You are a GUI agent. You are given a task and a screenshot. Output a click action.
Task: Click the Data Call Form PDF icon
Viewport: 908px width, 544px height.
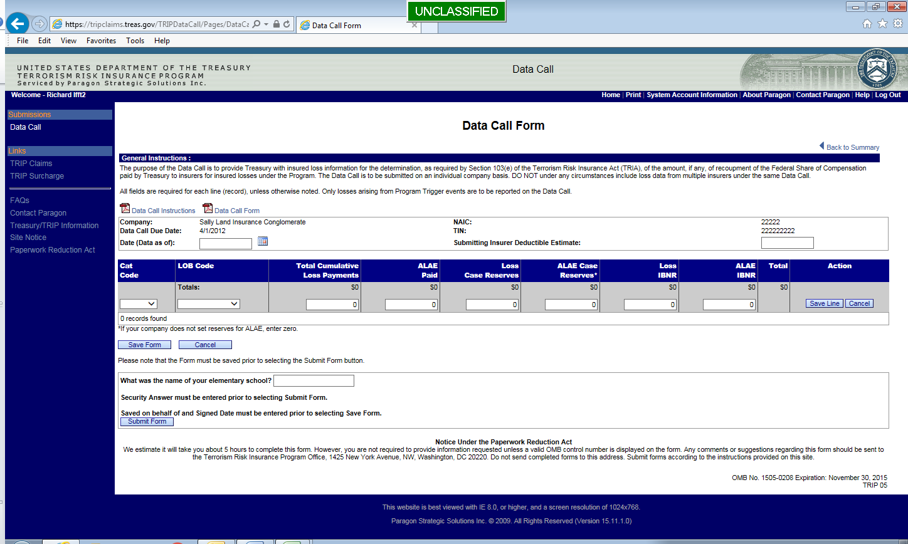click(x=208, y=209)
